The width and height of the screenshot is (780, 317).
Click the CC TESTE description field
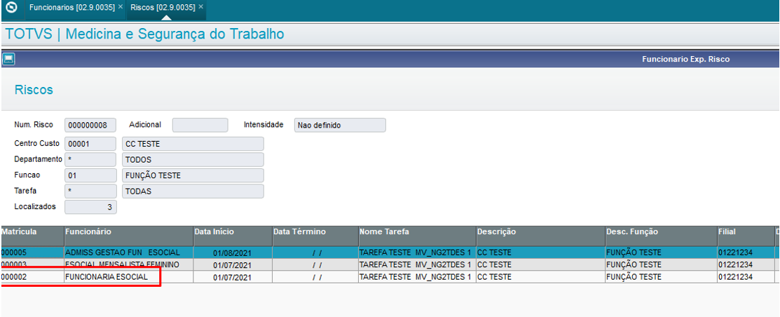193,144
